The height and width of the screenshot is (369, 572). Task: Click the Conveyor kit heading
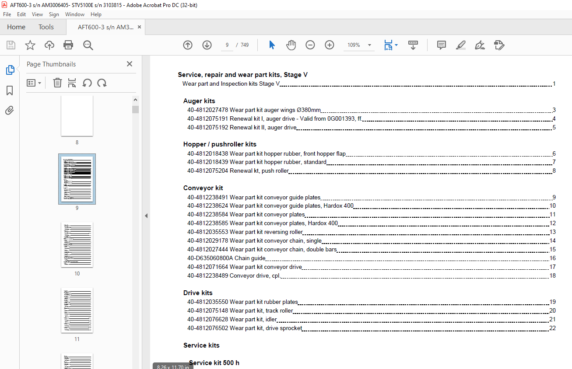point(203,188)
